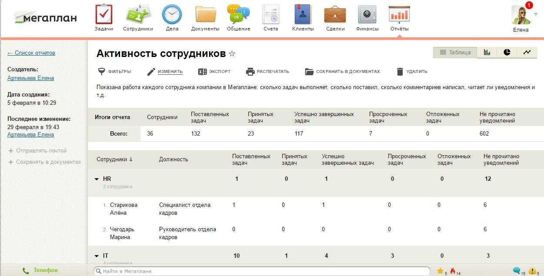544x276 pixels.
Task: Switch to the pie chart view
Action: [x=507, y=53]
